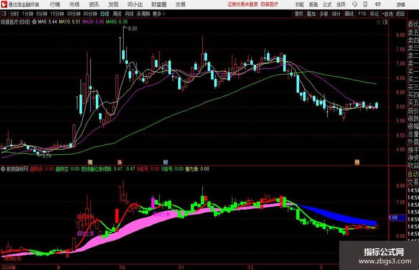419x270 pixels.
Task: Click the MA5: 5.44 indicator value
Action: pyautogui.click(x=47, y=22)
